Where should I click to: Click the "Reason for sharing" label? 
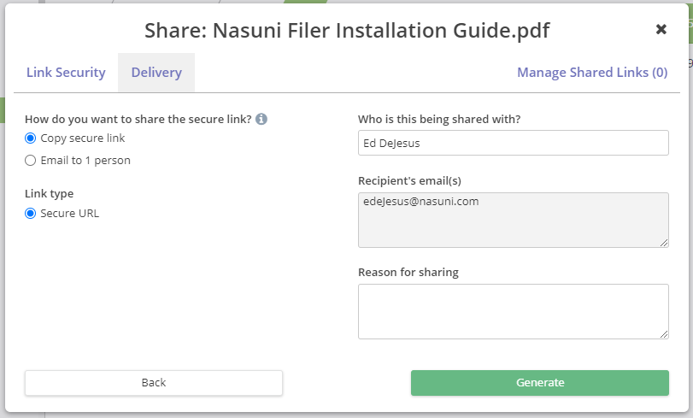coord(408,273)
